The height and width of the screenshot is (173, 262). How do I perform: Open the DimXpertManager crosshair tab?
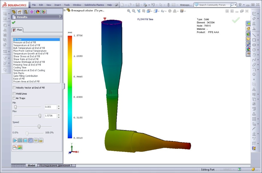pyautogui.click(x=32, y=12)
